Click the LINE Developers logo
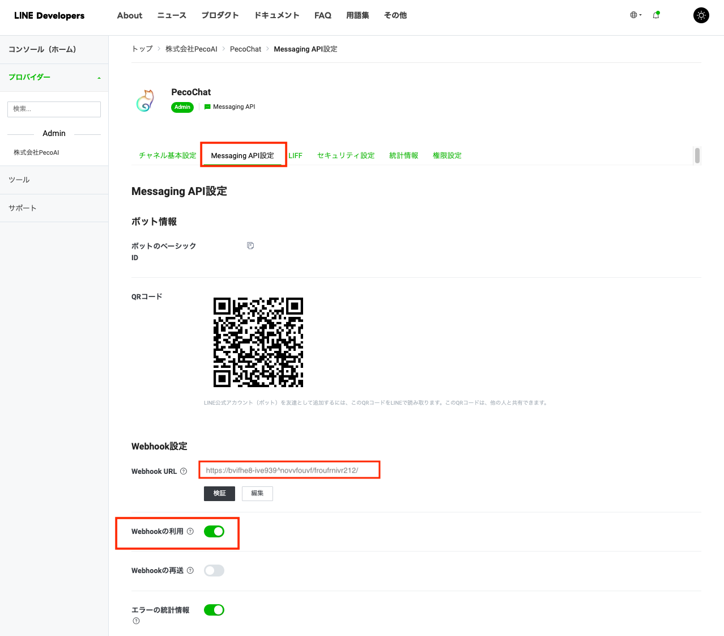This screenshot has width=724, height=636. pos(49,15)
